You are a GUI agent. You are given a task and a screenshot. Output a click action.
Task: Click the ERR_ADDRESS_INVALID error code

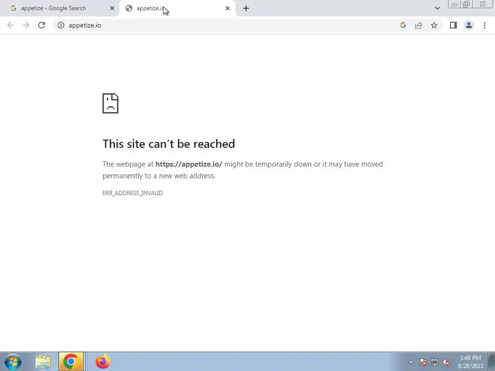point(132,193)
